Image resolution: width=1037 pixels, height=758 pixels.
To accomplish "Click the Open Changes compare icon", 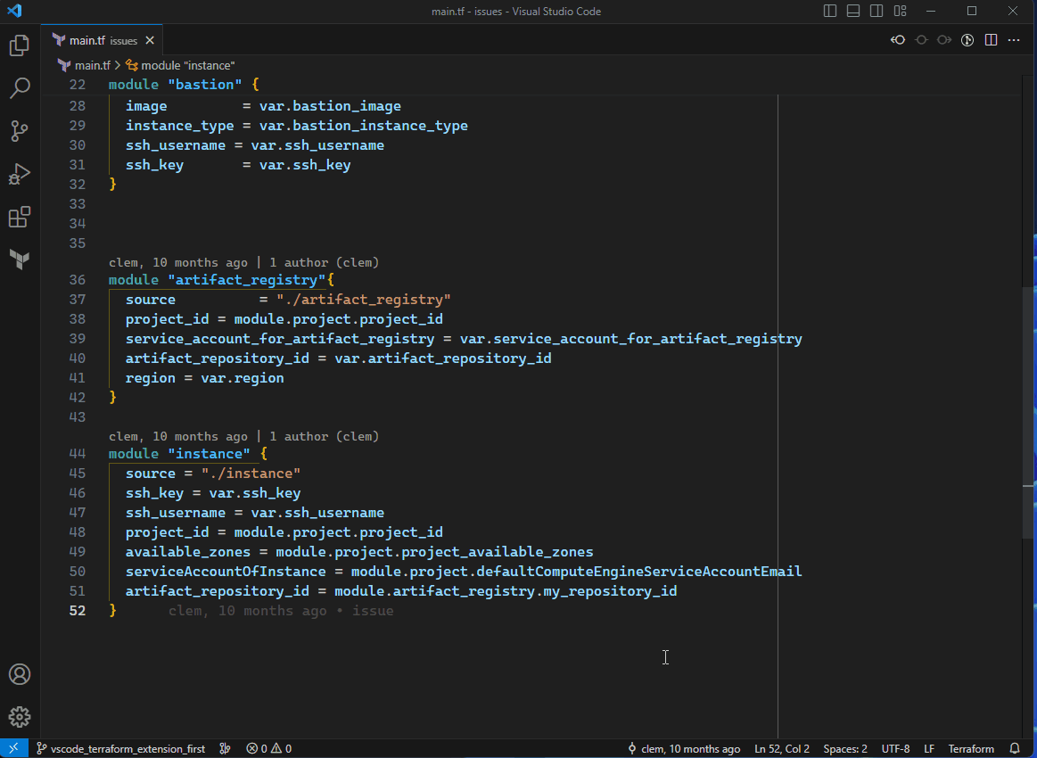I will click(x=898, y=39).
